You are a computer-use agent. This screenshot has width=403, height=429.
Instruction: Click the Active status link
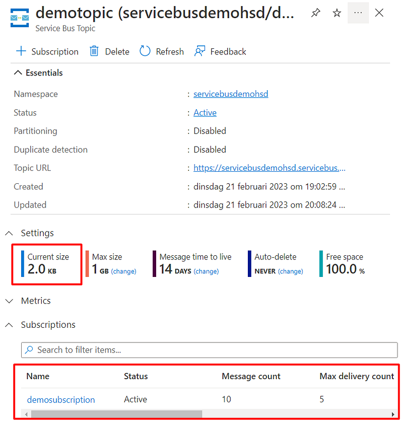click(x=205, y=113)
